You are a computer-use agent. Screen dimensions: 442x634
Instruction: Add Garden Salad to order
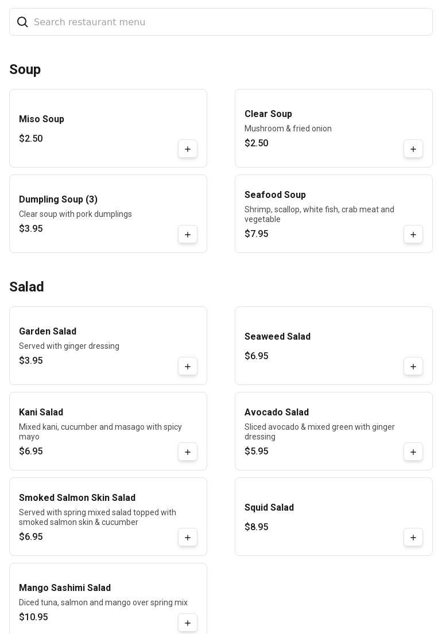coord(188,367)
